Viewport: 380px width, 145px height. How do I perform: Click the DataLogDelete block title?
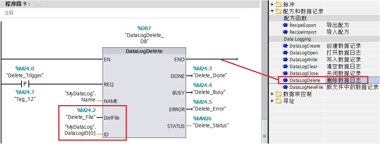144,51
